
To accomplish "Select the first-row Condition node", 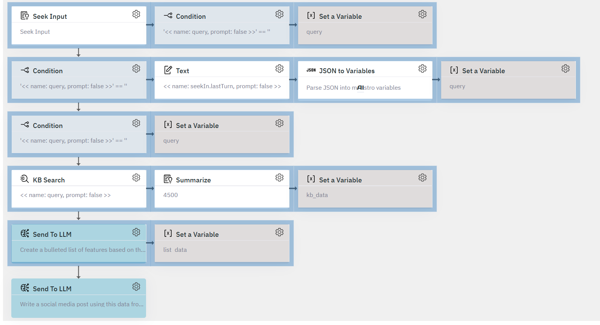I will tap(222, 25).
